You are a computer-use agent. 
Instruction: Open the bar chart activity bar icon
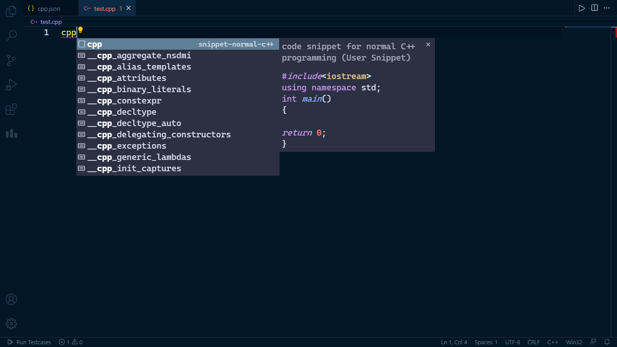tap(11, 134)
